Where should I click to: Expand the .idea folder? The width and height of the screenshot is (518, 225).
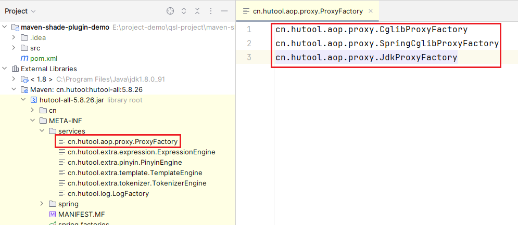tap(14, 37)
